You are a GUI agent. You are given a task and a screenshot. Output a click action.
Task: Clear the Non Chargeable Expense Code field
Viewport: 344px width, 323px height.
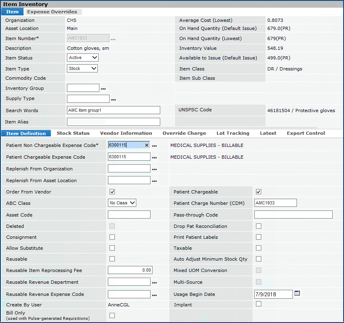(x=146, y=145)
